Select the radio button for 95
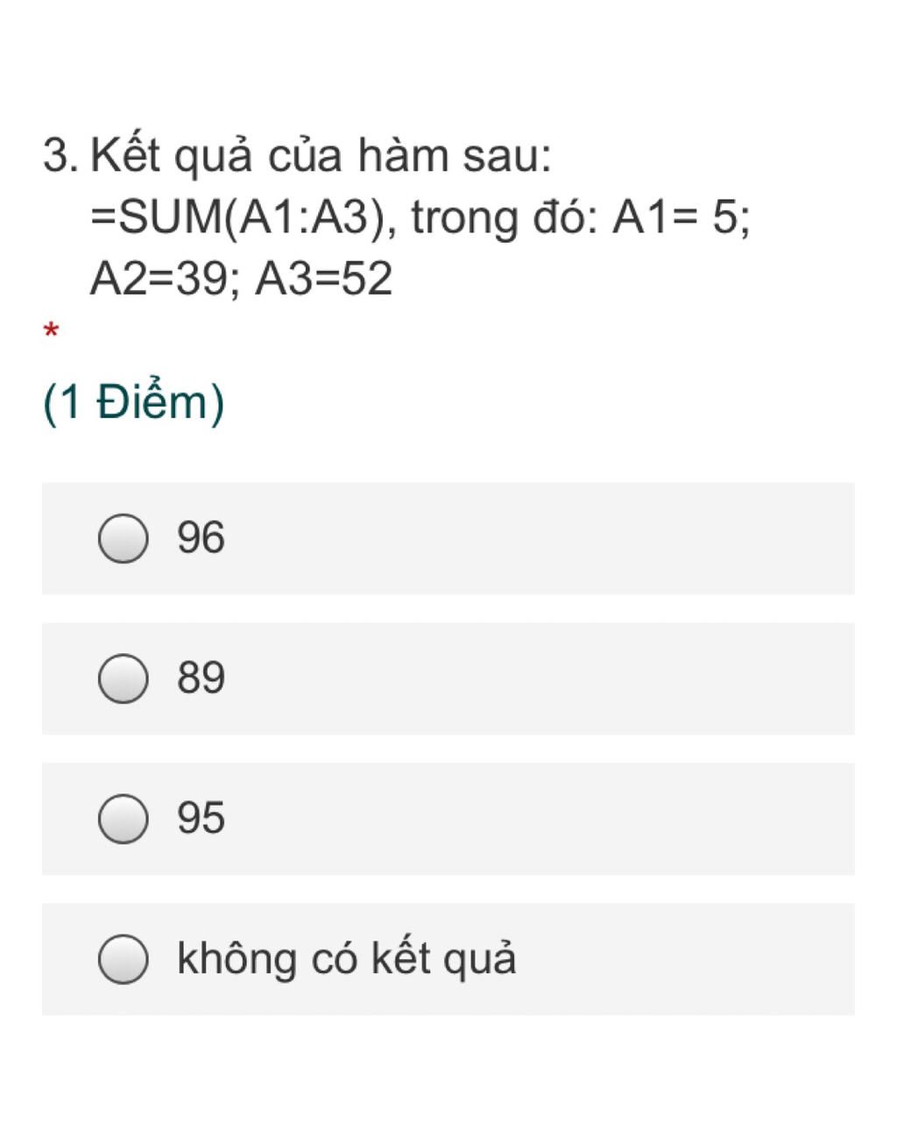897x1122 pixels. pyautogui.click(x=123, y=819)
